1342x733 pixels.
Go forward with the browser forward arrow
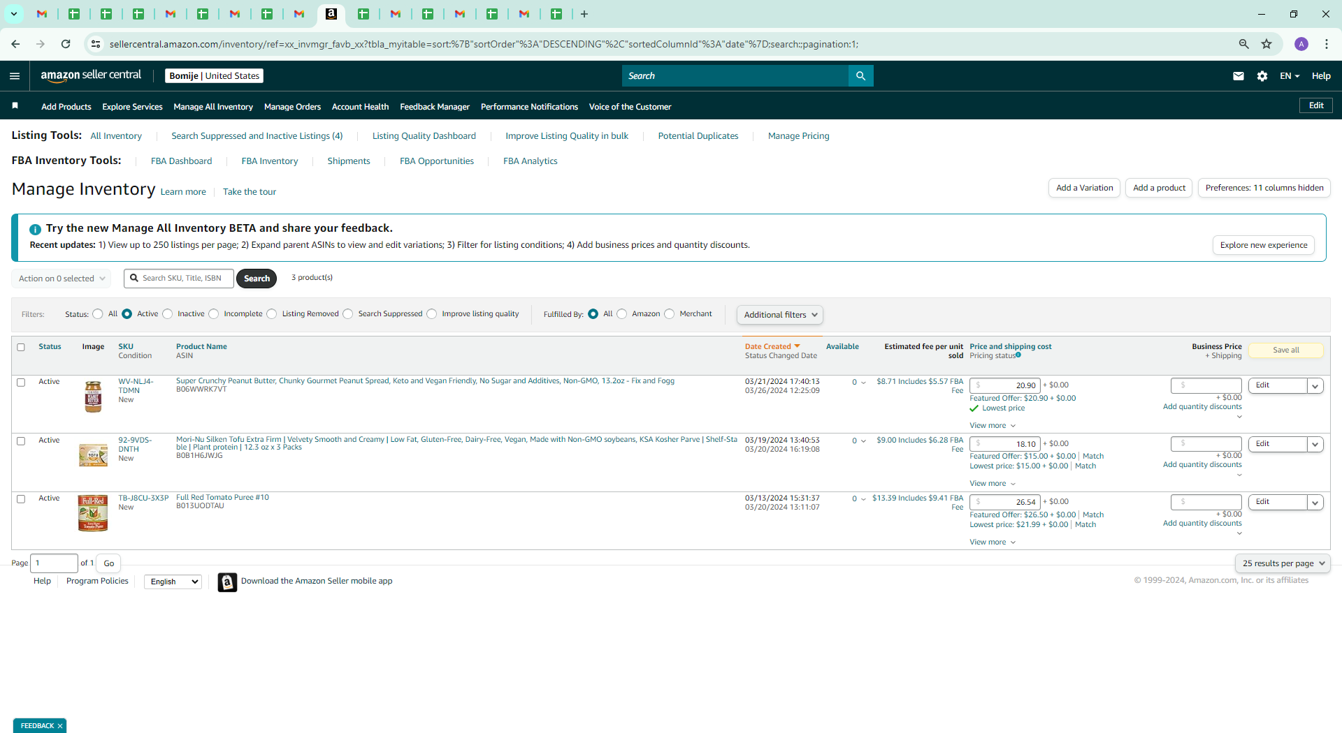click(41, 44)
